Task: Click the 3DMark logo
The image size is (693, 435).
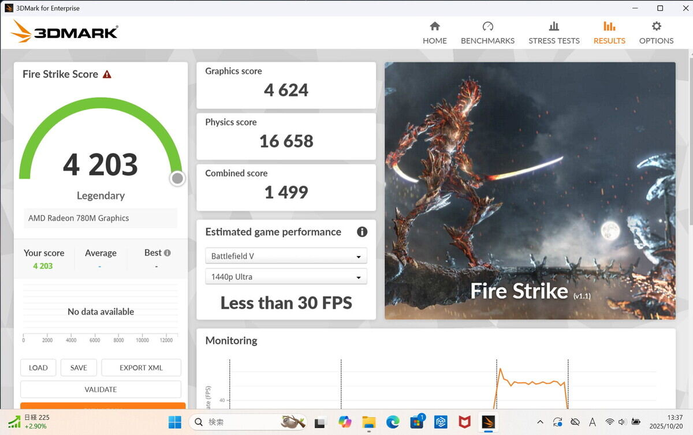Action: click(x=64, y=32)
